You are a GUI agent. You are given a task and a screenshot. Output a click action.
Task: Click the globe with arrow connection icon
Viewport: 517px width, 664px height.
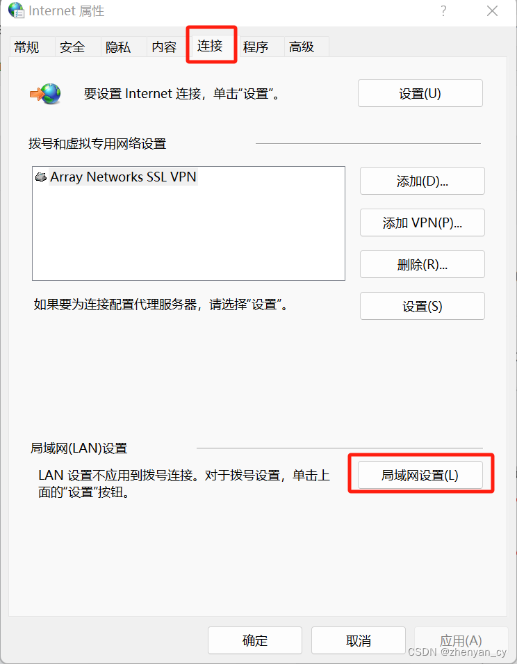(45, 94)
